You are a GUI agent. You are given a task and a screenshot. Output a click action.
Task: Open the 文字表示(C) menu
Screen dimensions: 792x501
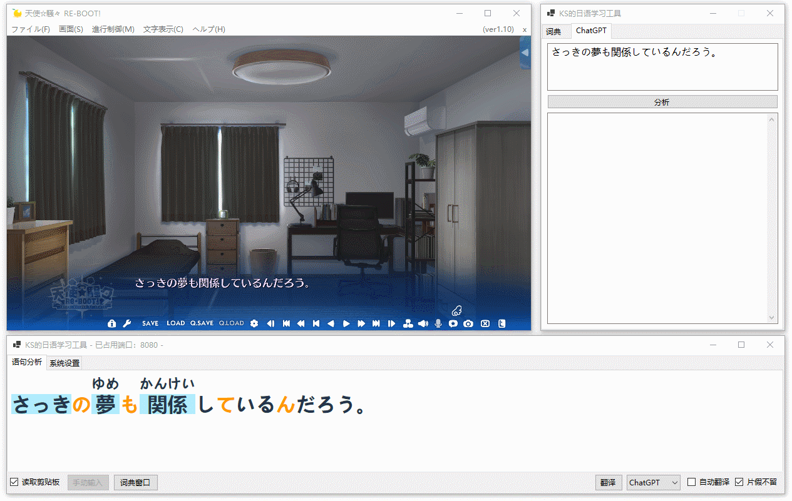tap(163, 29)
